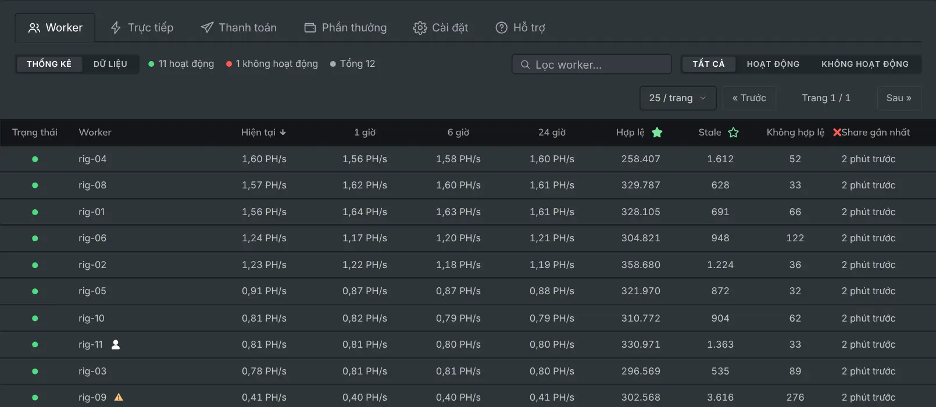Image resolution: width=936 pixels, height=407 pixels.
Task: Click the green star Hợp lệ icon
Action: tap(657, 133)
